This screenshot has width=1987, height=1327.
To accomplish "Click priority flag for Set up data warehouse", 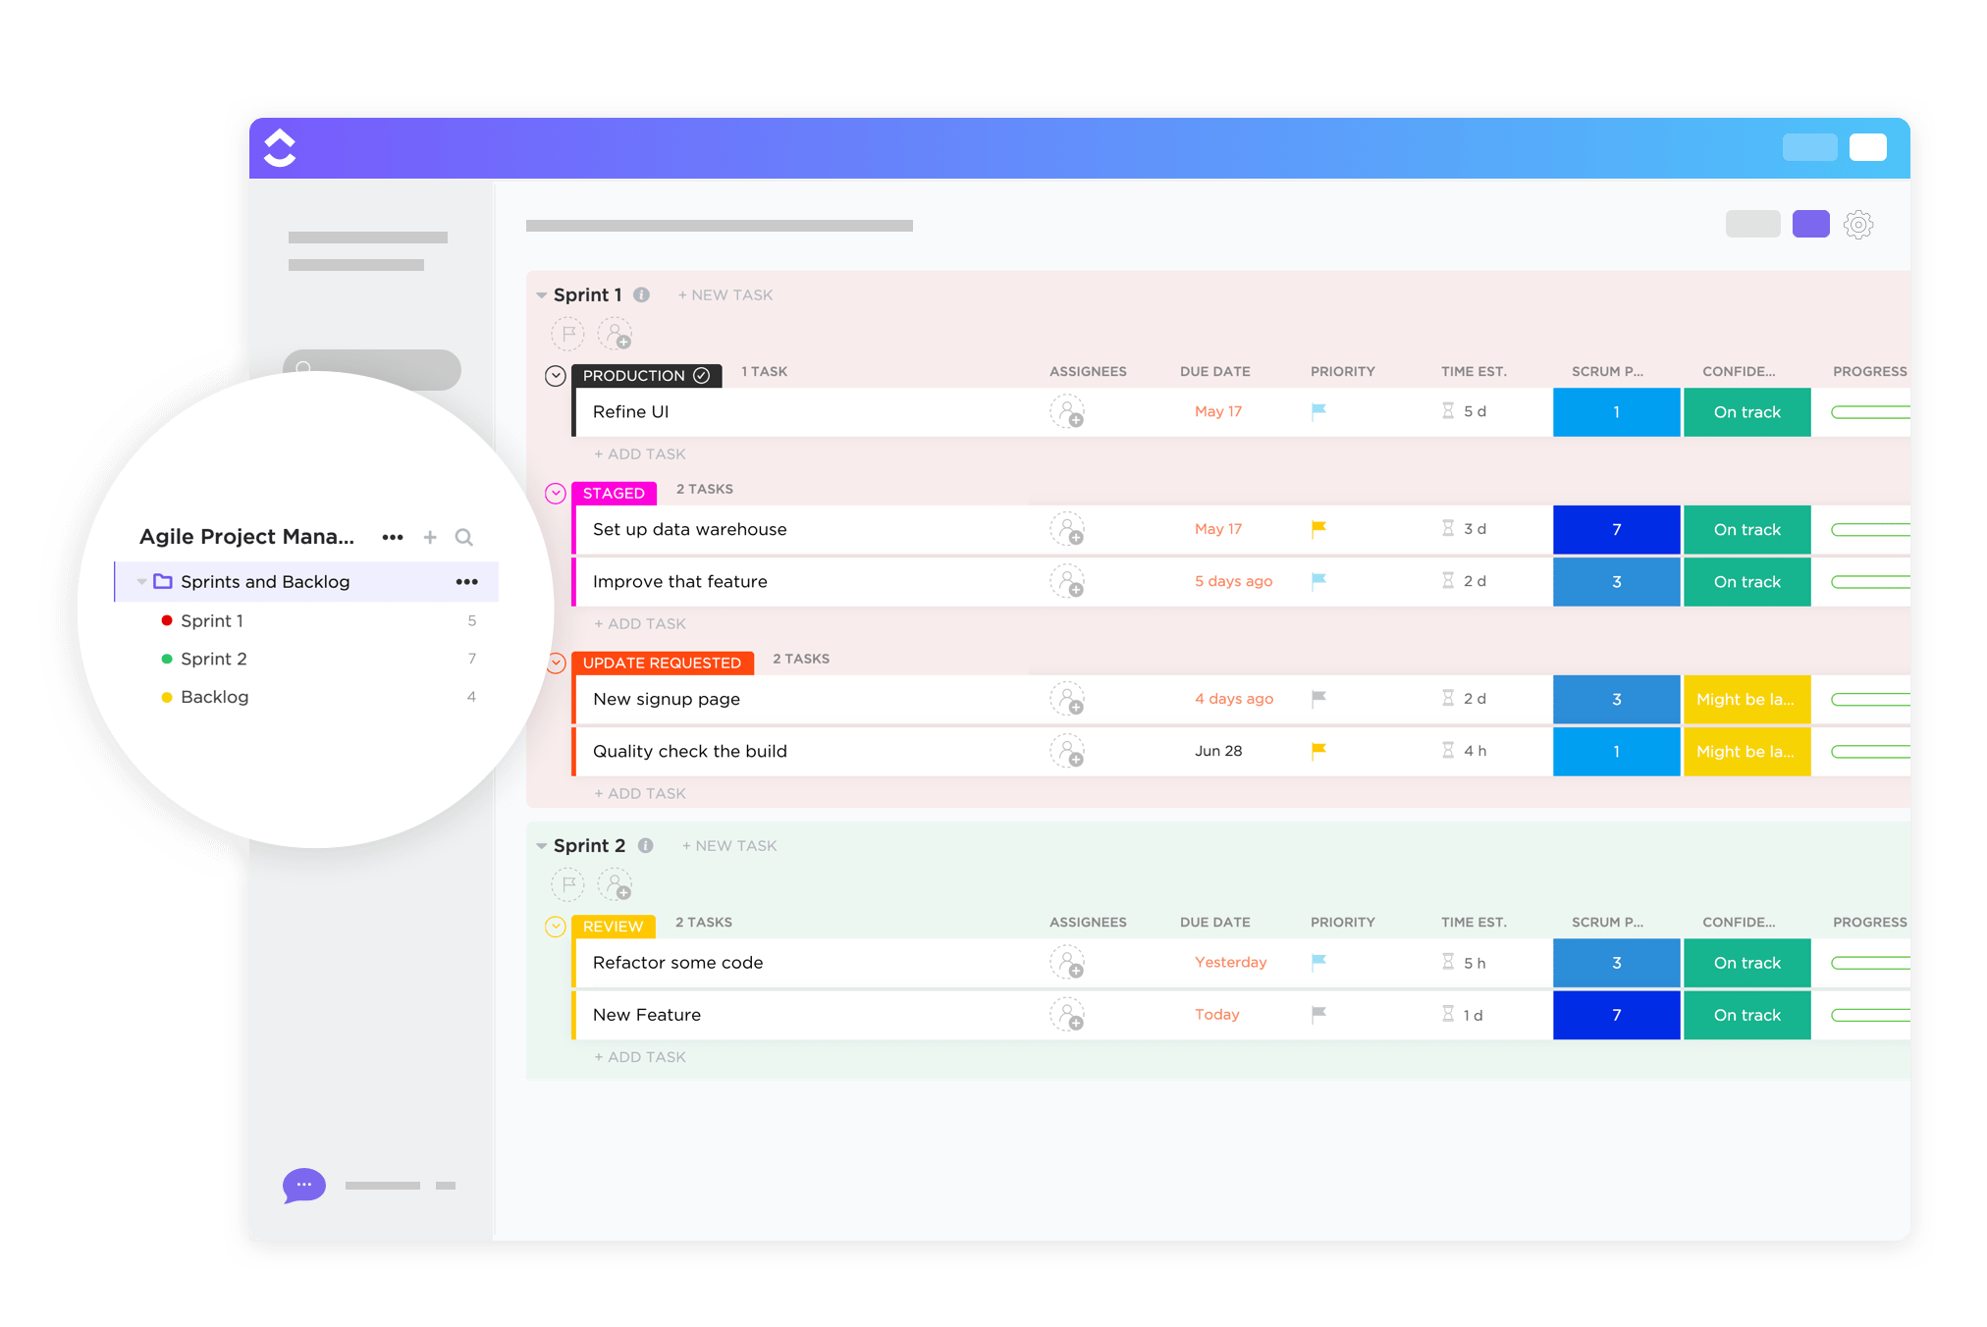I will tap(1318, 529).
